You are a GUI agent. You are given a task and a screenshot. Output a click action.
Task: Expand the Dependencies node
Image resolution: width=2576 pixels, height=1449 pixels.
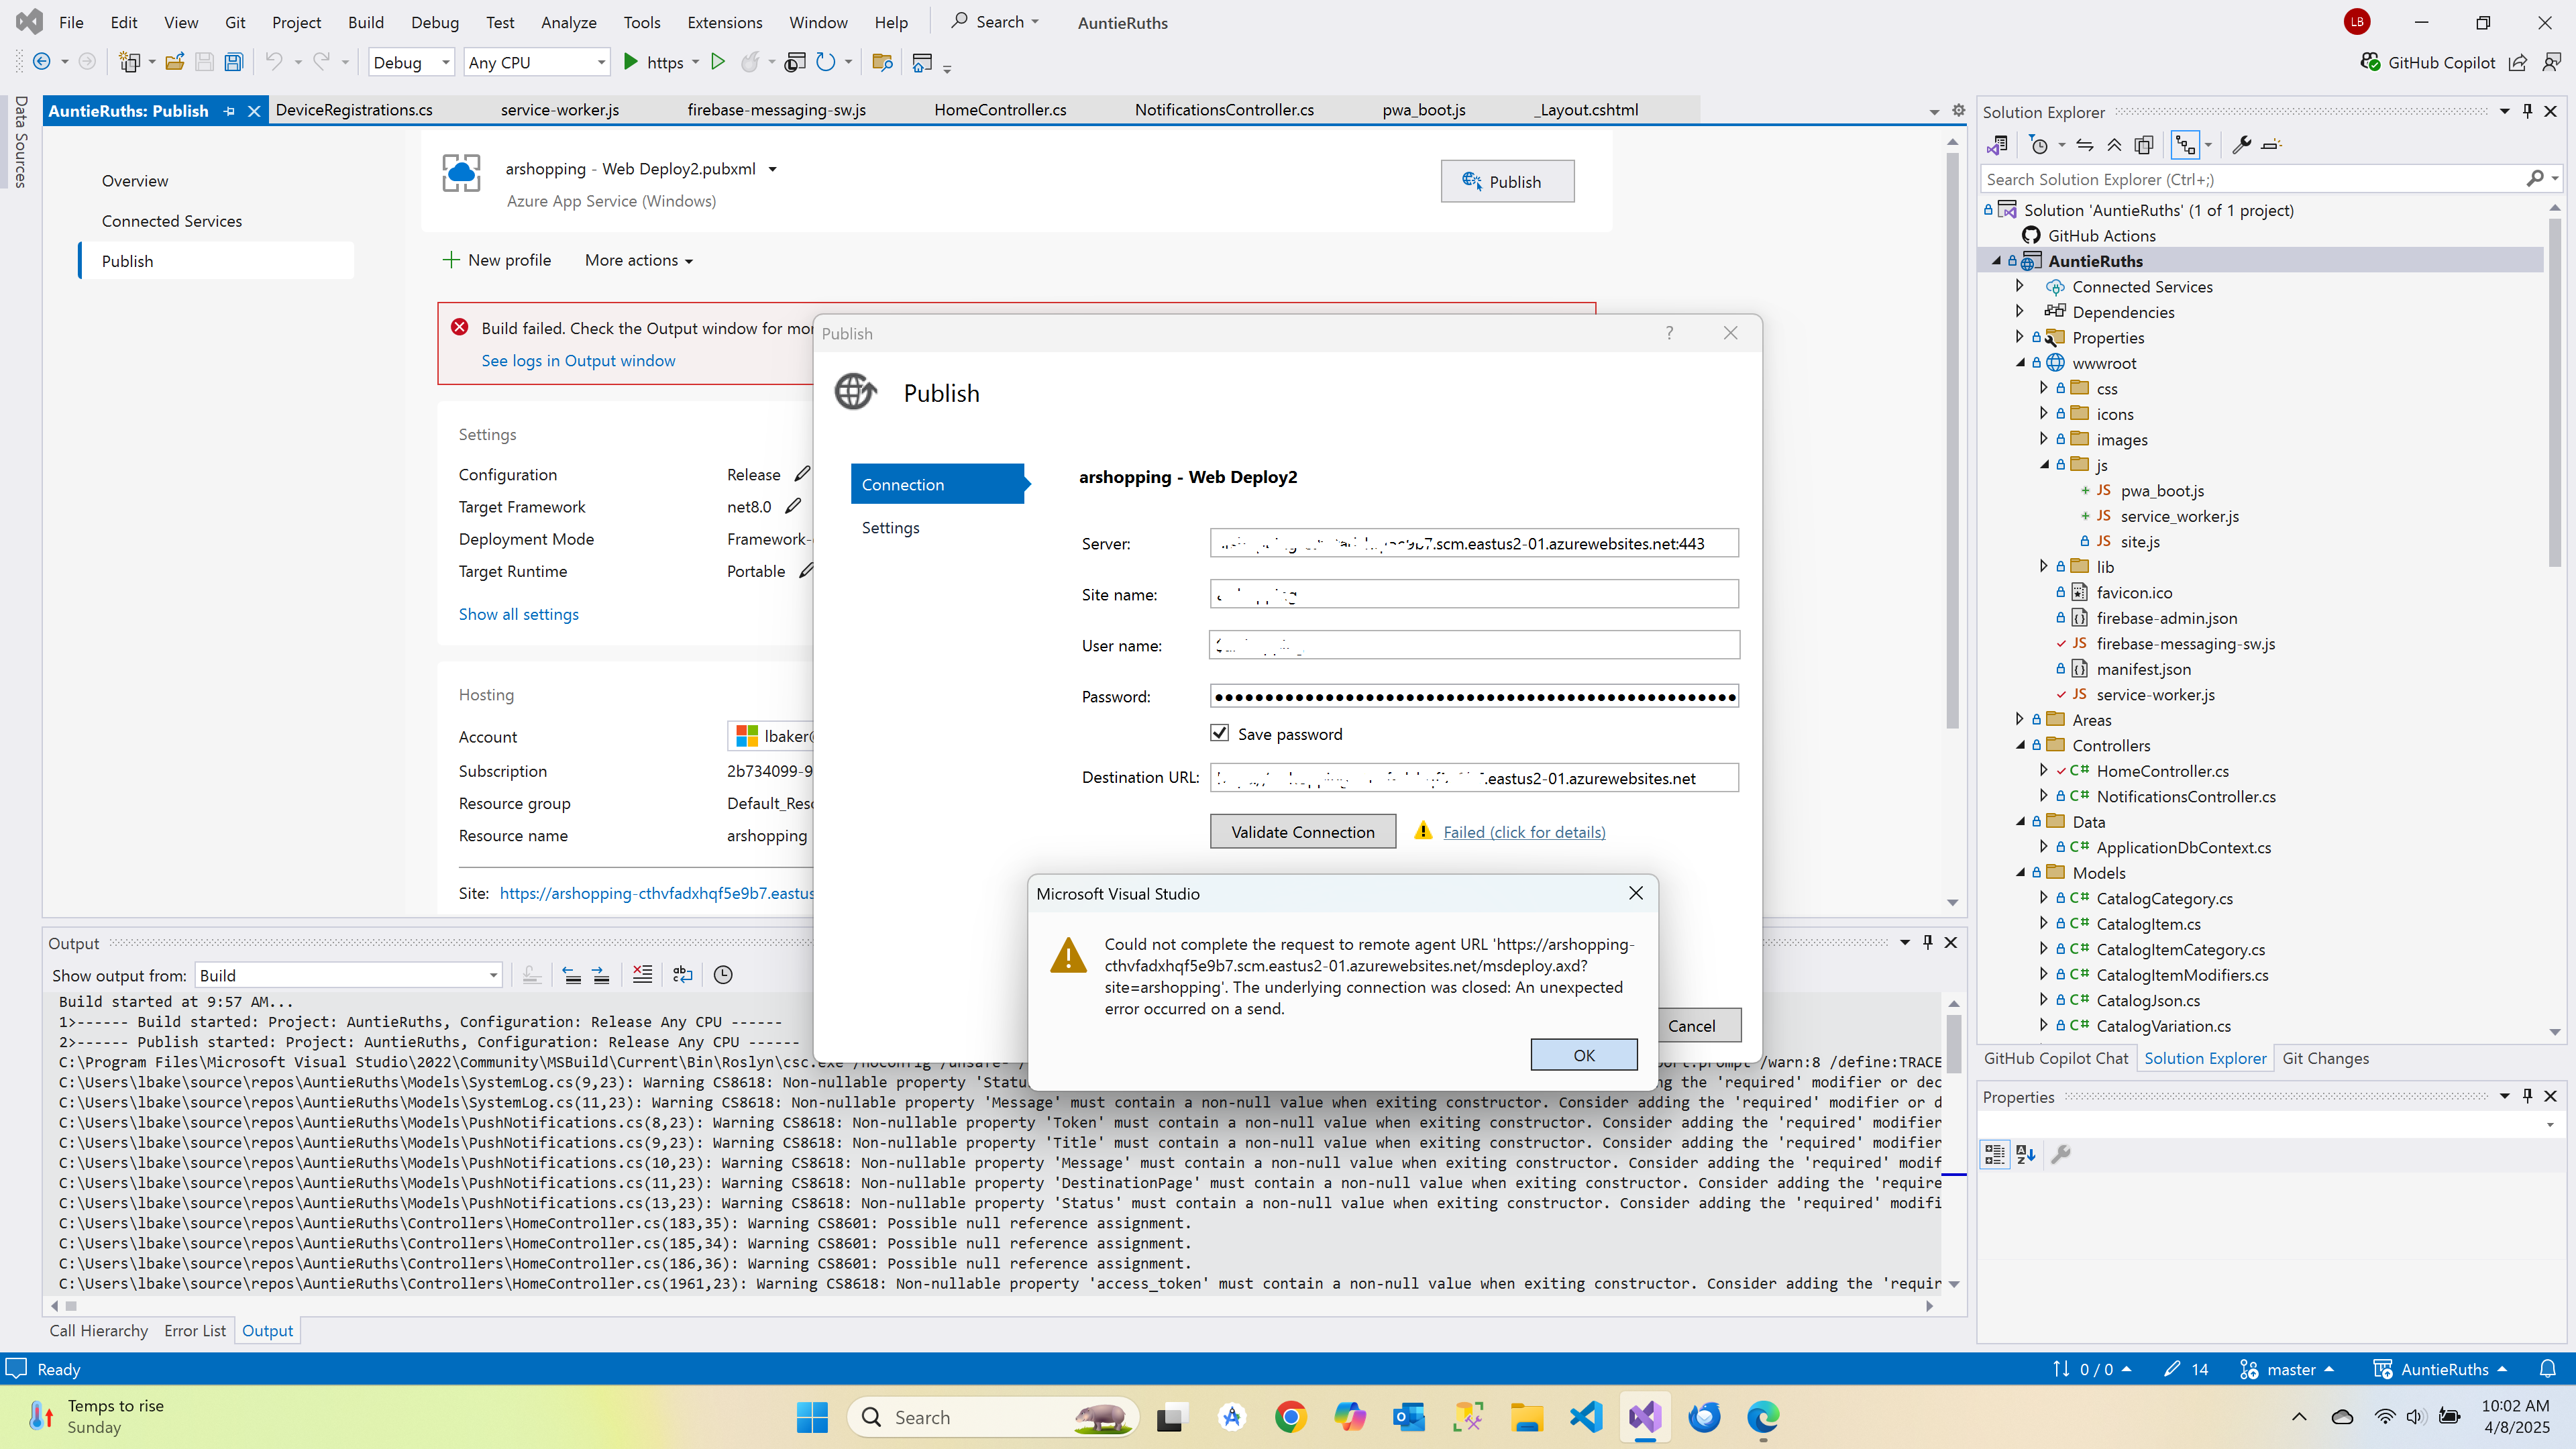click(x=2020, y=312)
